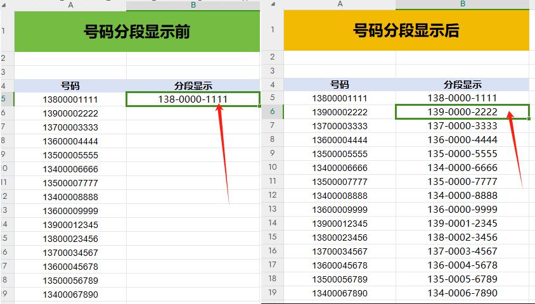Select row 6 header in the right sheet
The height and width of the screenshot is (304, 535).
click(273, 112)
